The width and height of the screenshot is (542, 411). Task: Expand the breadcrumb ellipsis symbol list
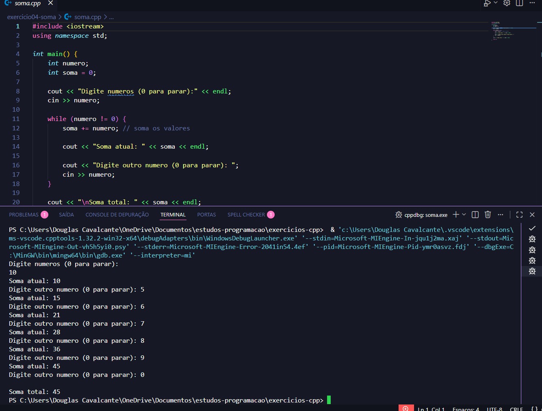111,17
